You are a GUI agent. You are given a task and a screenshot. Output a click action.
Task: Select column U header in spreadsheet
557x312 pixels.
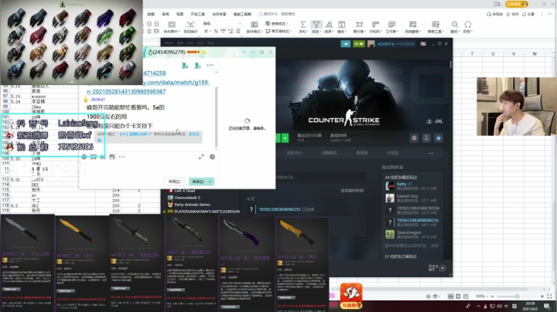coord(493,53)
